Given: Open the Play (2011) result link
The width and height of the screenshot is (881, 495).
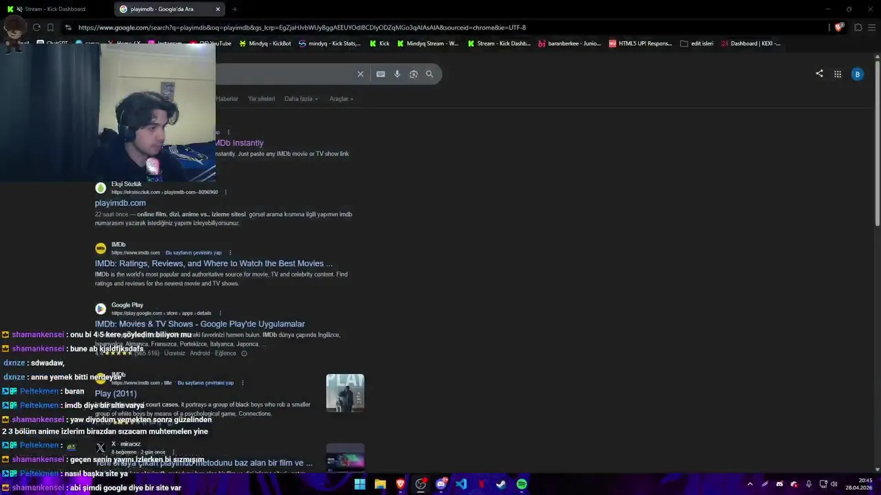Looking at the screenshot, I should pyautogui.click(x=116, y=393).
